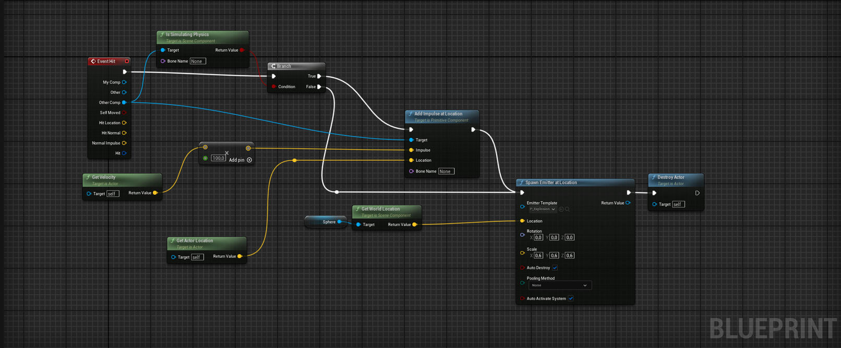The height and width of the screenshot is (348, 841).
Task: Click the Branch node's True execution pin
Action: pos(319,76)
